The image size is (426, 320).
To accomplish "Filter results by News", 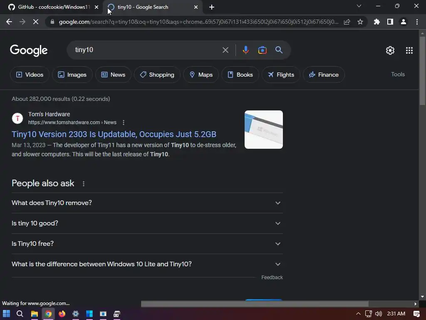I will [x=113, y=75].
